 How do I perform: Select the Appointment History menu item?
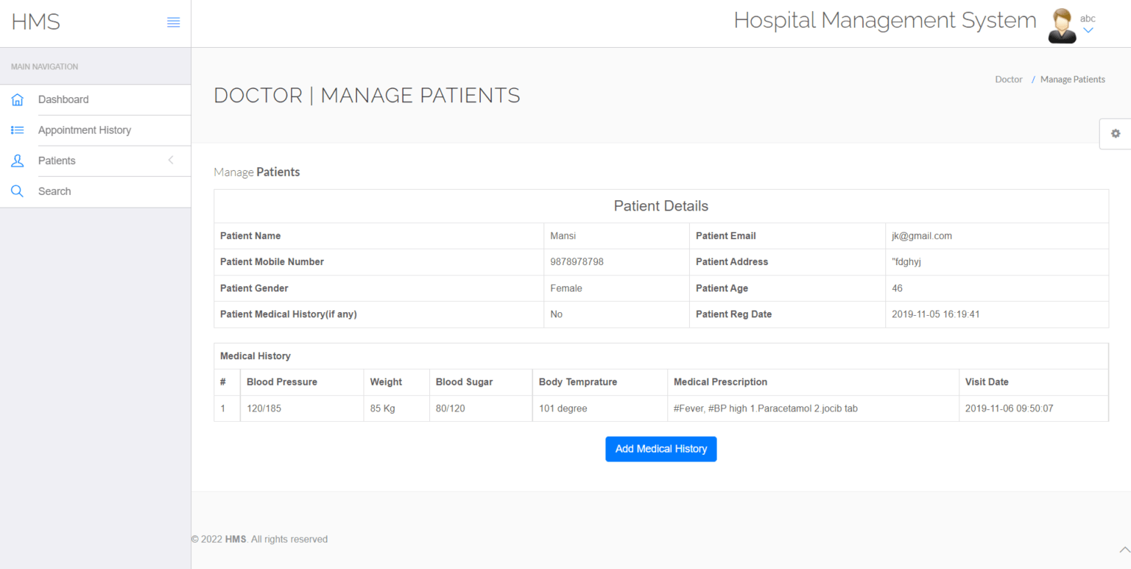tap(84, 130)
